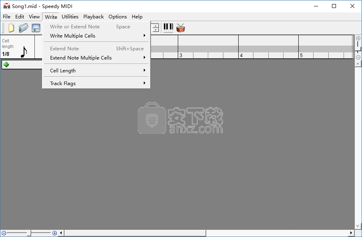Choose the Extend Note Shift+Space entry
Viewport: 362px width, 237px height.
pos(97,49)
